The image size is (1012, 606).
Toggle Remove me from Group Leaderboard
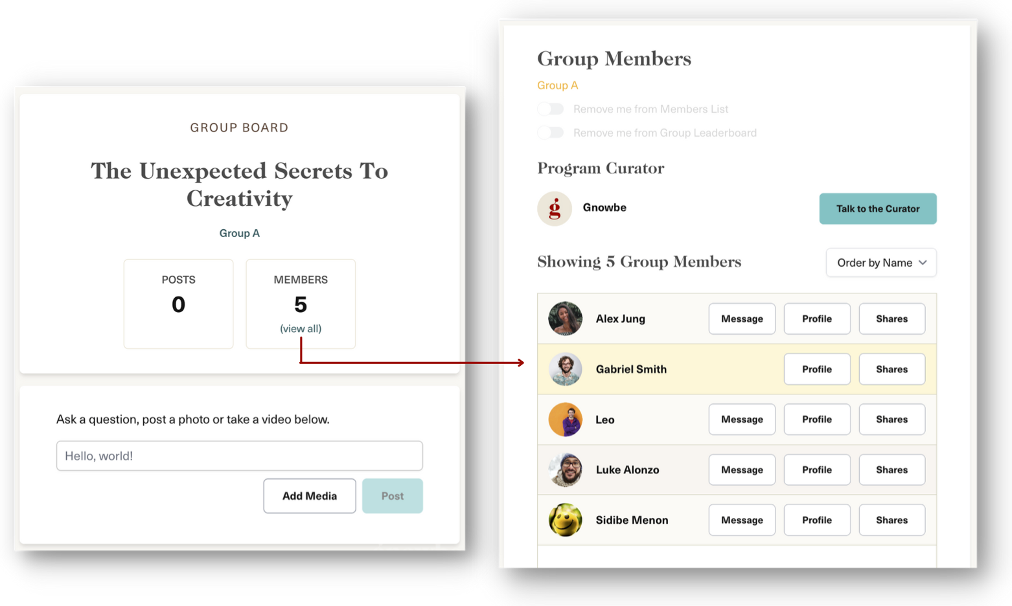pos(551,133)
